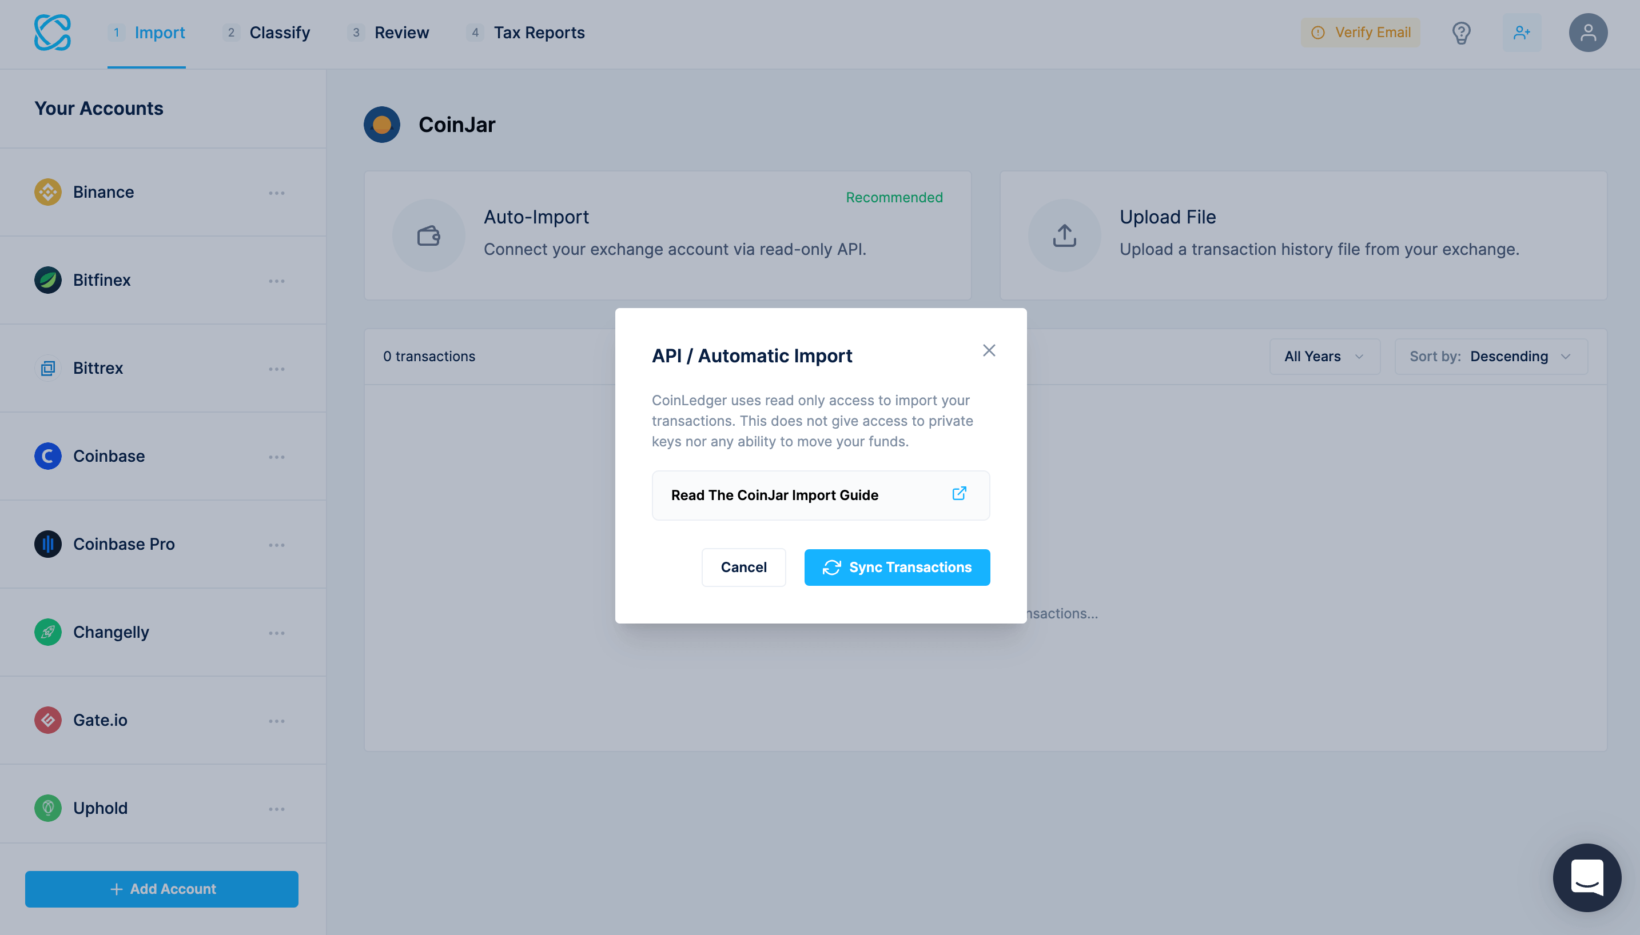Close the API Automatic Import dialog
Viewport: 1640px width, 935px height.
point(989,351)
